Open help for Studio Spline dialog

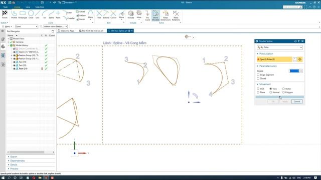(x=299, y=41)
